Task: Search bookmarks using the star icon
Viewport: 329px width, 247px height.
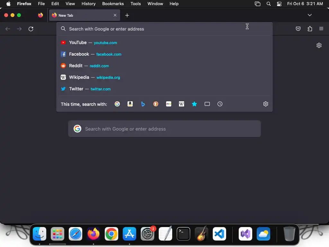Action: tap(194, 104)
